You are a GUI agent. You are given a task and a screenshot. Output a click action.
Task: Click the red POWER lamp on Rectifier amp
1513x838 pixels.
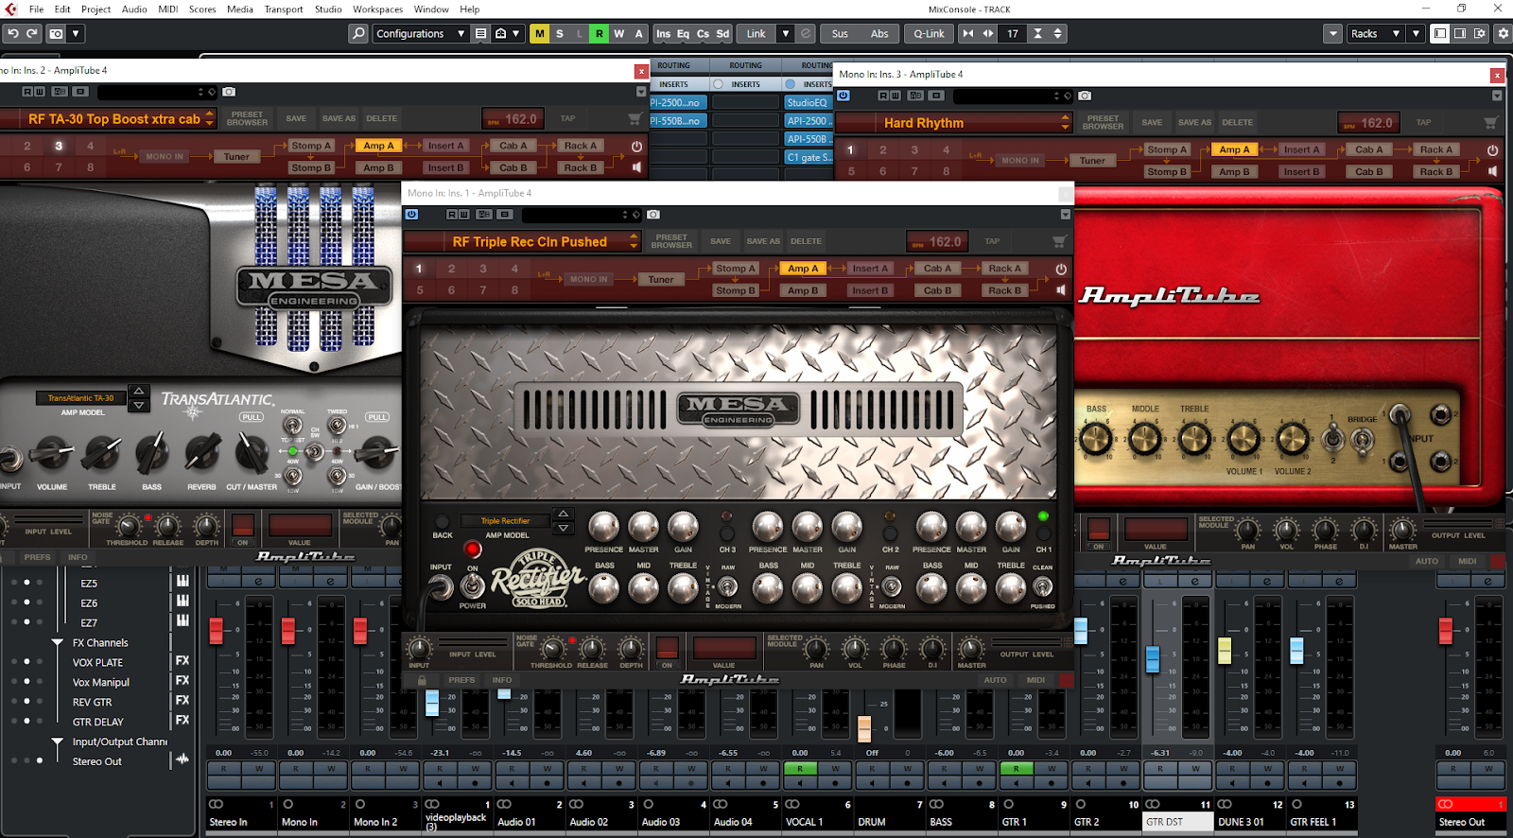click(472, 550)
